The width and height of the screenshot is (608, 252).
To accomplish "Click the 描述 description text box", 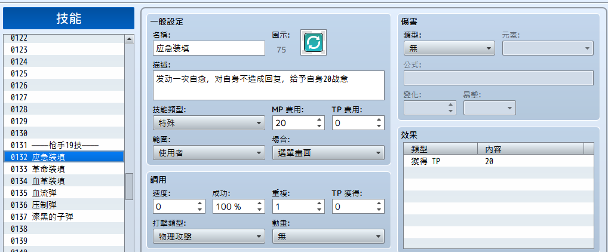I will 269,85.
